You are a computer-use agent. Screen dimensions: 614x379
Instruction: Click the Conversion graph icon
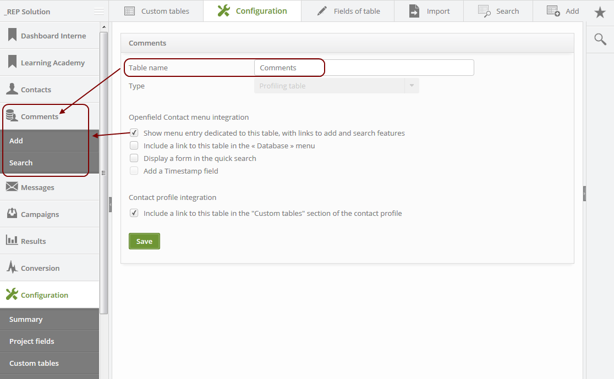coord(12,267)
